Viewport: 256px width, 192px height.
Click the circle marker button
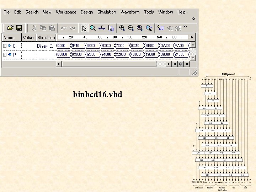tap(181, 64)
